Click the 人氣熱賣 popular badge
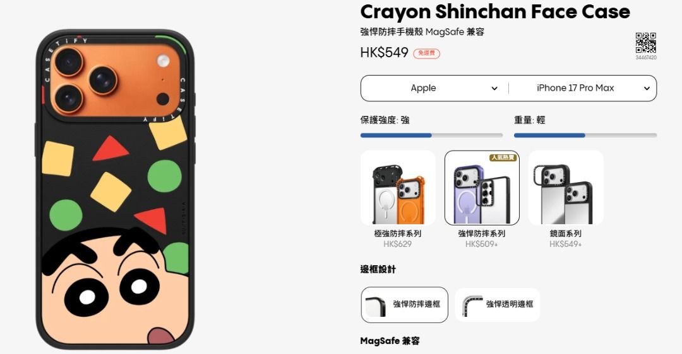This screenshot has height=354, width=682. pos(503,157)
